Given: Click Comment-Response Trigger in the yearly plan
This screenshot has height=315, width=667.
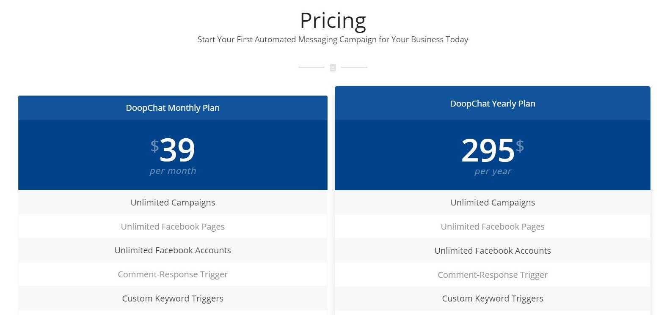Looking at the screenshot, I should (493, 275).
